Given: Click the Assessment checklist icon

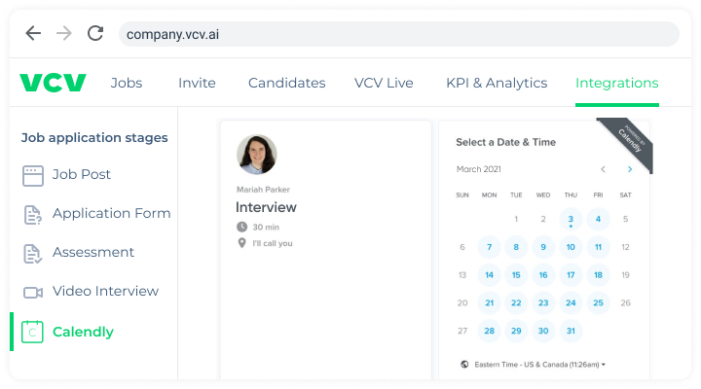Looking at the screenshot, I should tap(33, 253).
